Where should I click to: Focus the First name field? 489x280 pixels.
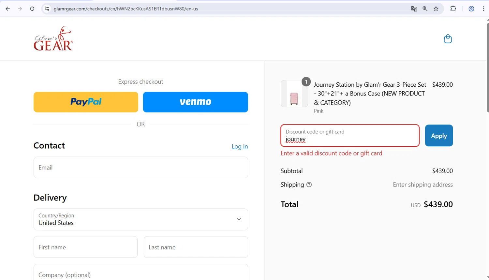click(85, 247)
